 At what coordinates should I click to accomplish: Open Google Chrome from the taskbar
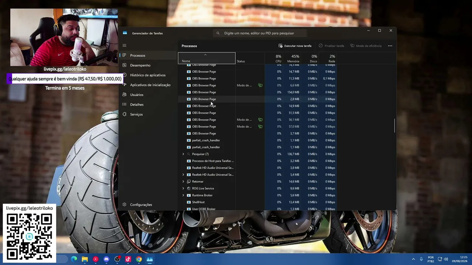pyautogui.click(x=139, y=259)
